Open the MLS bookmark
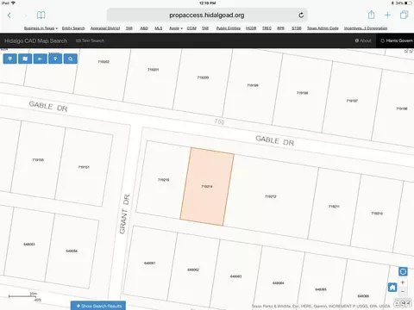The width and height of the screenshot is (414, 310). (x=159, y=28)
